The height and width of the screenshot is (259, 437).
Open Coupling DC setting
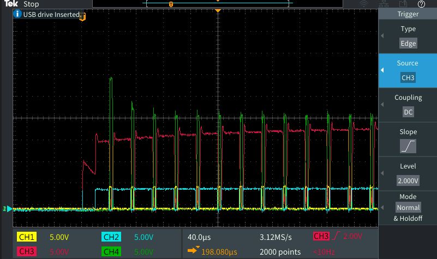(408, 105)
